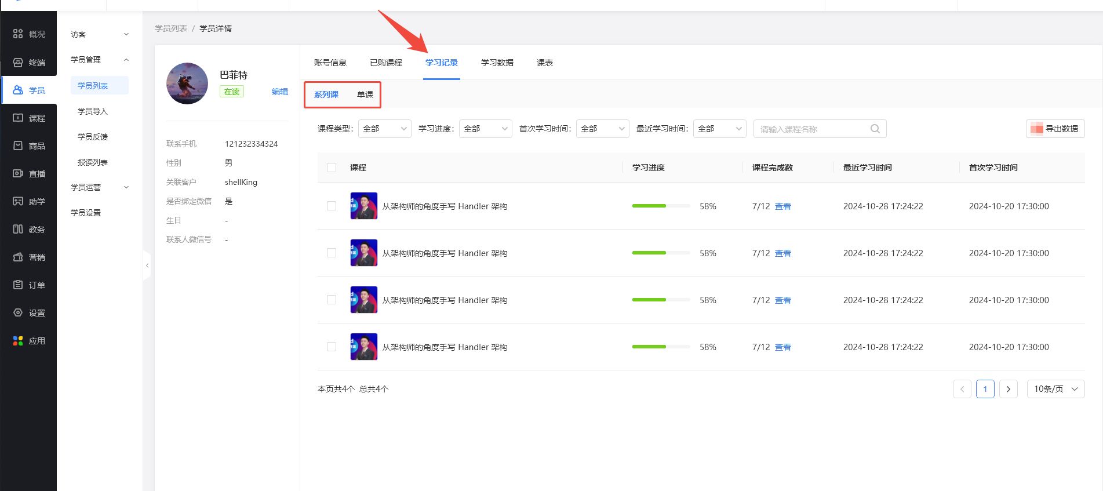Open the 概况 overview sidebar icon
1103x491 pixels.
pyautogui.click(x=18, y=34)
